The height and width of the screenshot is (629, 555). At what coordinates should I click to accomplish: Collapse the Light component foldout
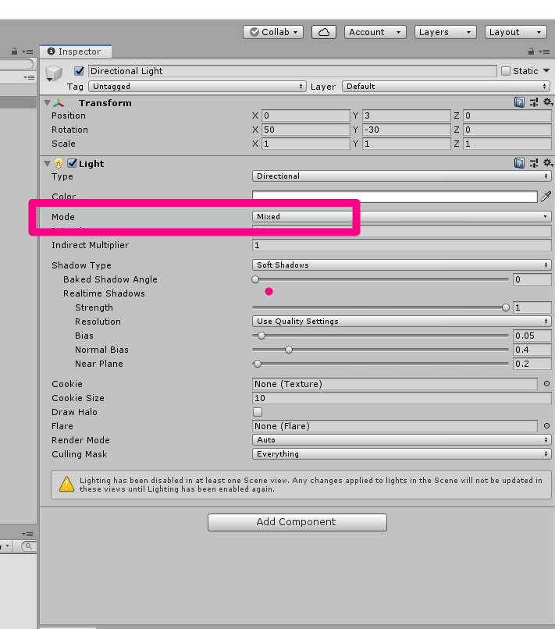pos(48,164)
